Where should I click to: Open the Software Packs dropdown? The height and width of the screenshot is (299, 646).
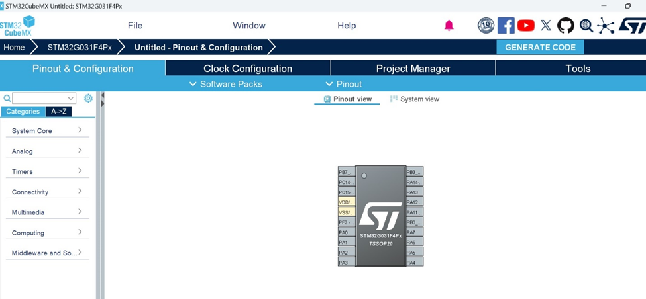tap(225, 84)
